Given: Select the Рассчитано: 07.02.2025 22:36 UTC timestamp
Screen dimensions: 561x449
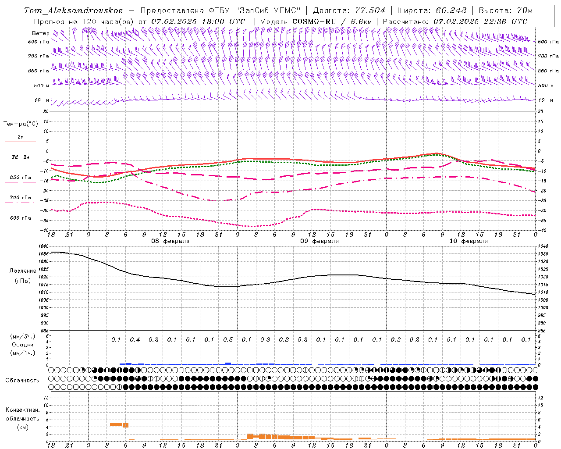Looking at the screenshot, I should (x=455, y=21).
